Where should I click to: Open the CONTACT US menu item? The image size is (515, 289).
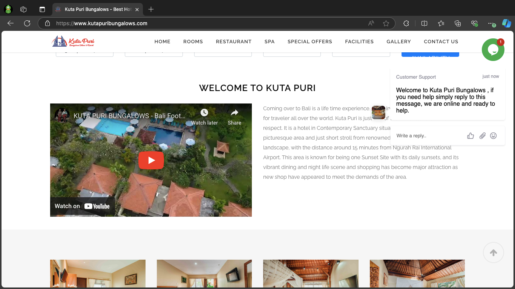(441, 42)
